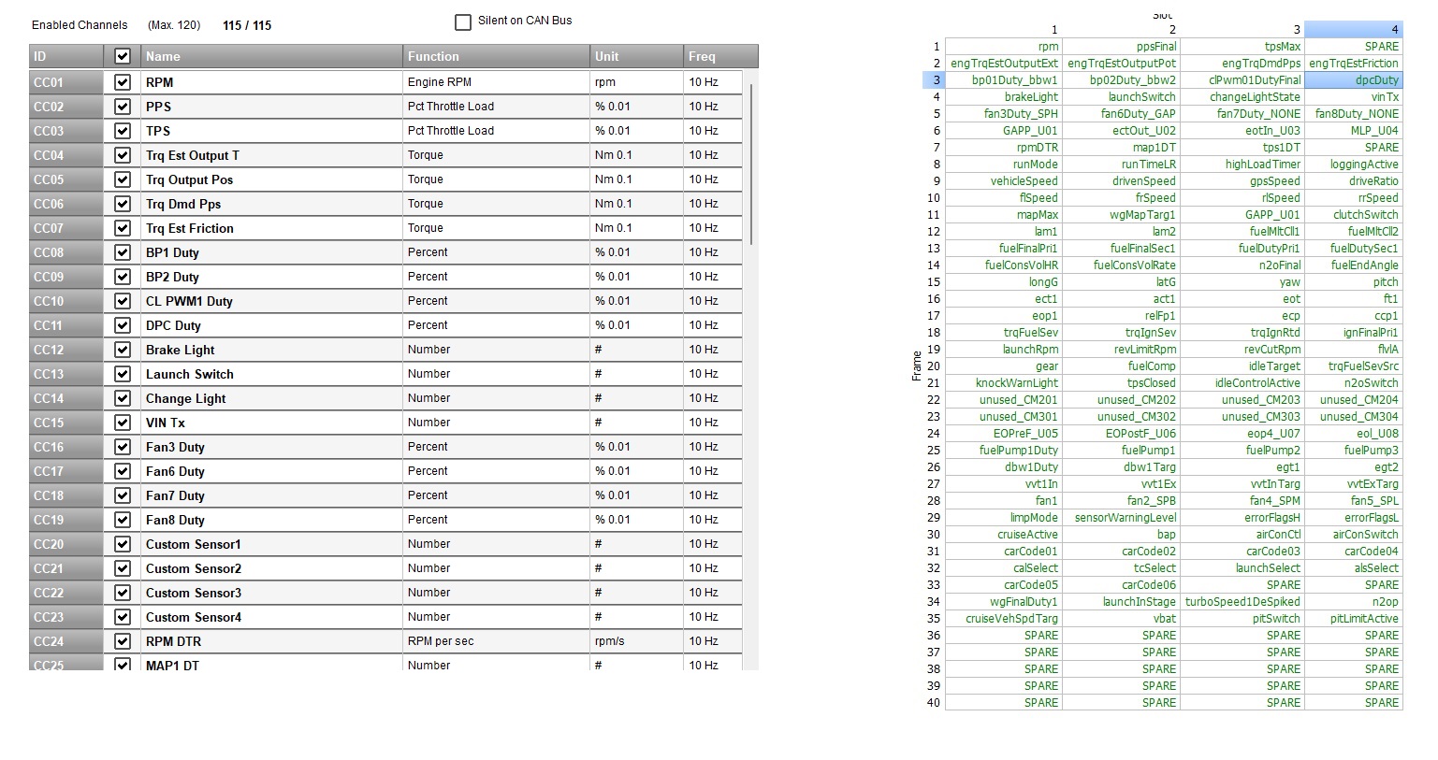Click the engTrqEstFriction grid cell

pos(1353,64)
